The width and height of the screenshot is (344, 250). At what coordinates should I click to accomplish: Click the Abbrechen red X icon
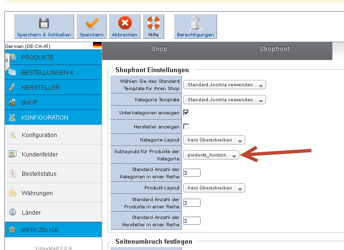point(125,23)
